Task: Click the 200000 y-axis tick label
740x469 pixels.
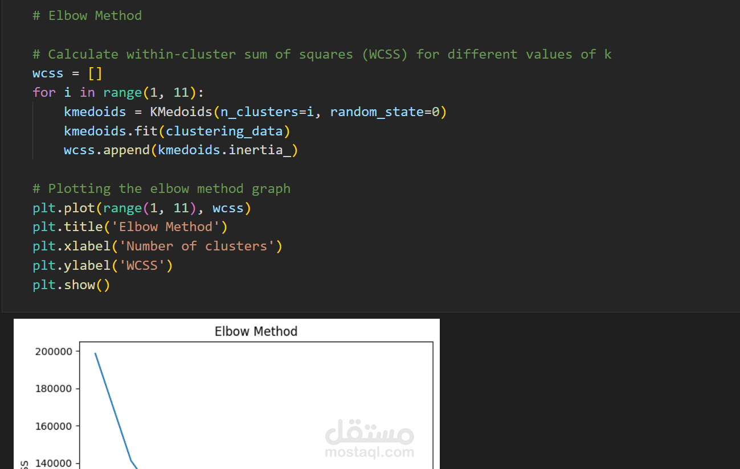Action: [x=54, y=351]
